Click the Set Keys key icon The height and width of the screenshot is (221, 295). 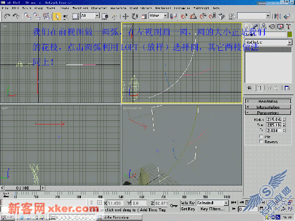pos(173,206)
